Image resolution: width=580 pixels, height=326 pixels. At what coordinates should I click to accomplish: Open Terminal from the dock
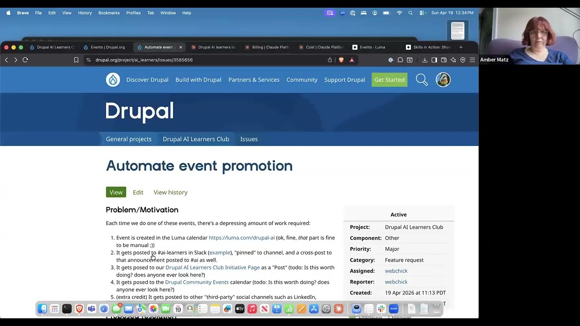[67, 309]
